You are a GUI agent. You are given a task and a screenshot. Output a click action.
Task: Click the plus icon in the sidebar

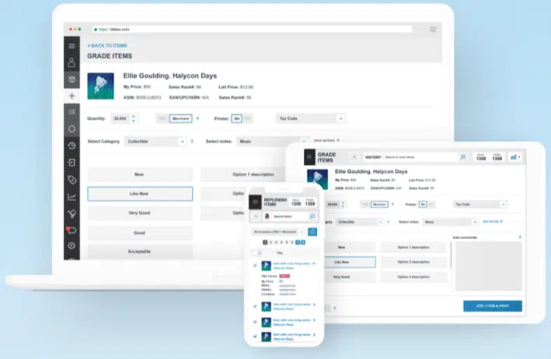coord(72,96)
